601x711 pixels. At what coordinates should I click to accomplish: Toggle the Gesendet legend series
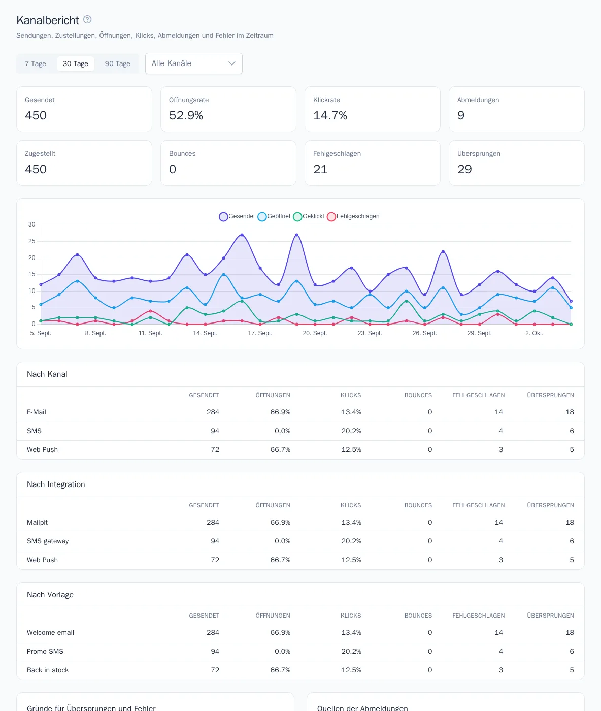pyautogui.click(x=237, y=216)
